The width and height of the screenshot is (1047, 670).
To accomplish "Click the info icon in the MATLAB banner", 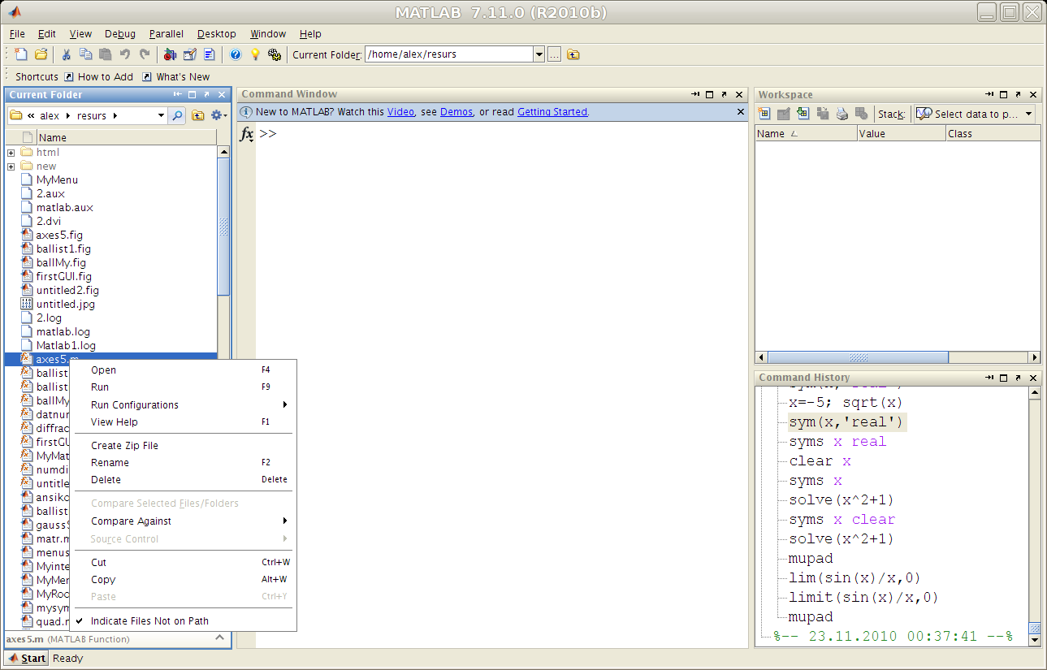I will tap(247, 111).
